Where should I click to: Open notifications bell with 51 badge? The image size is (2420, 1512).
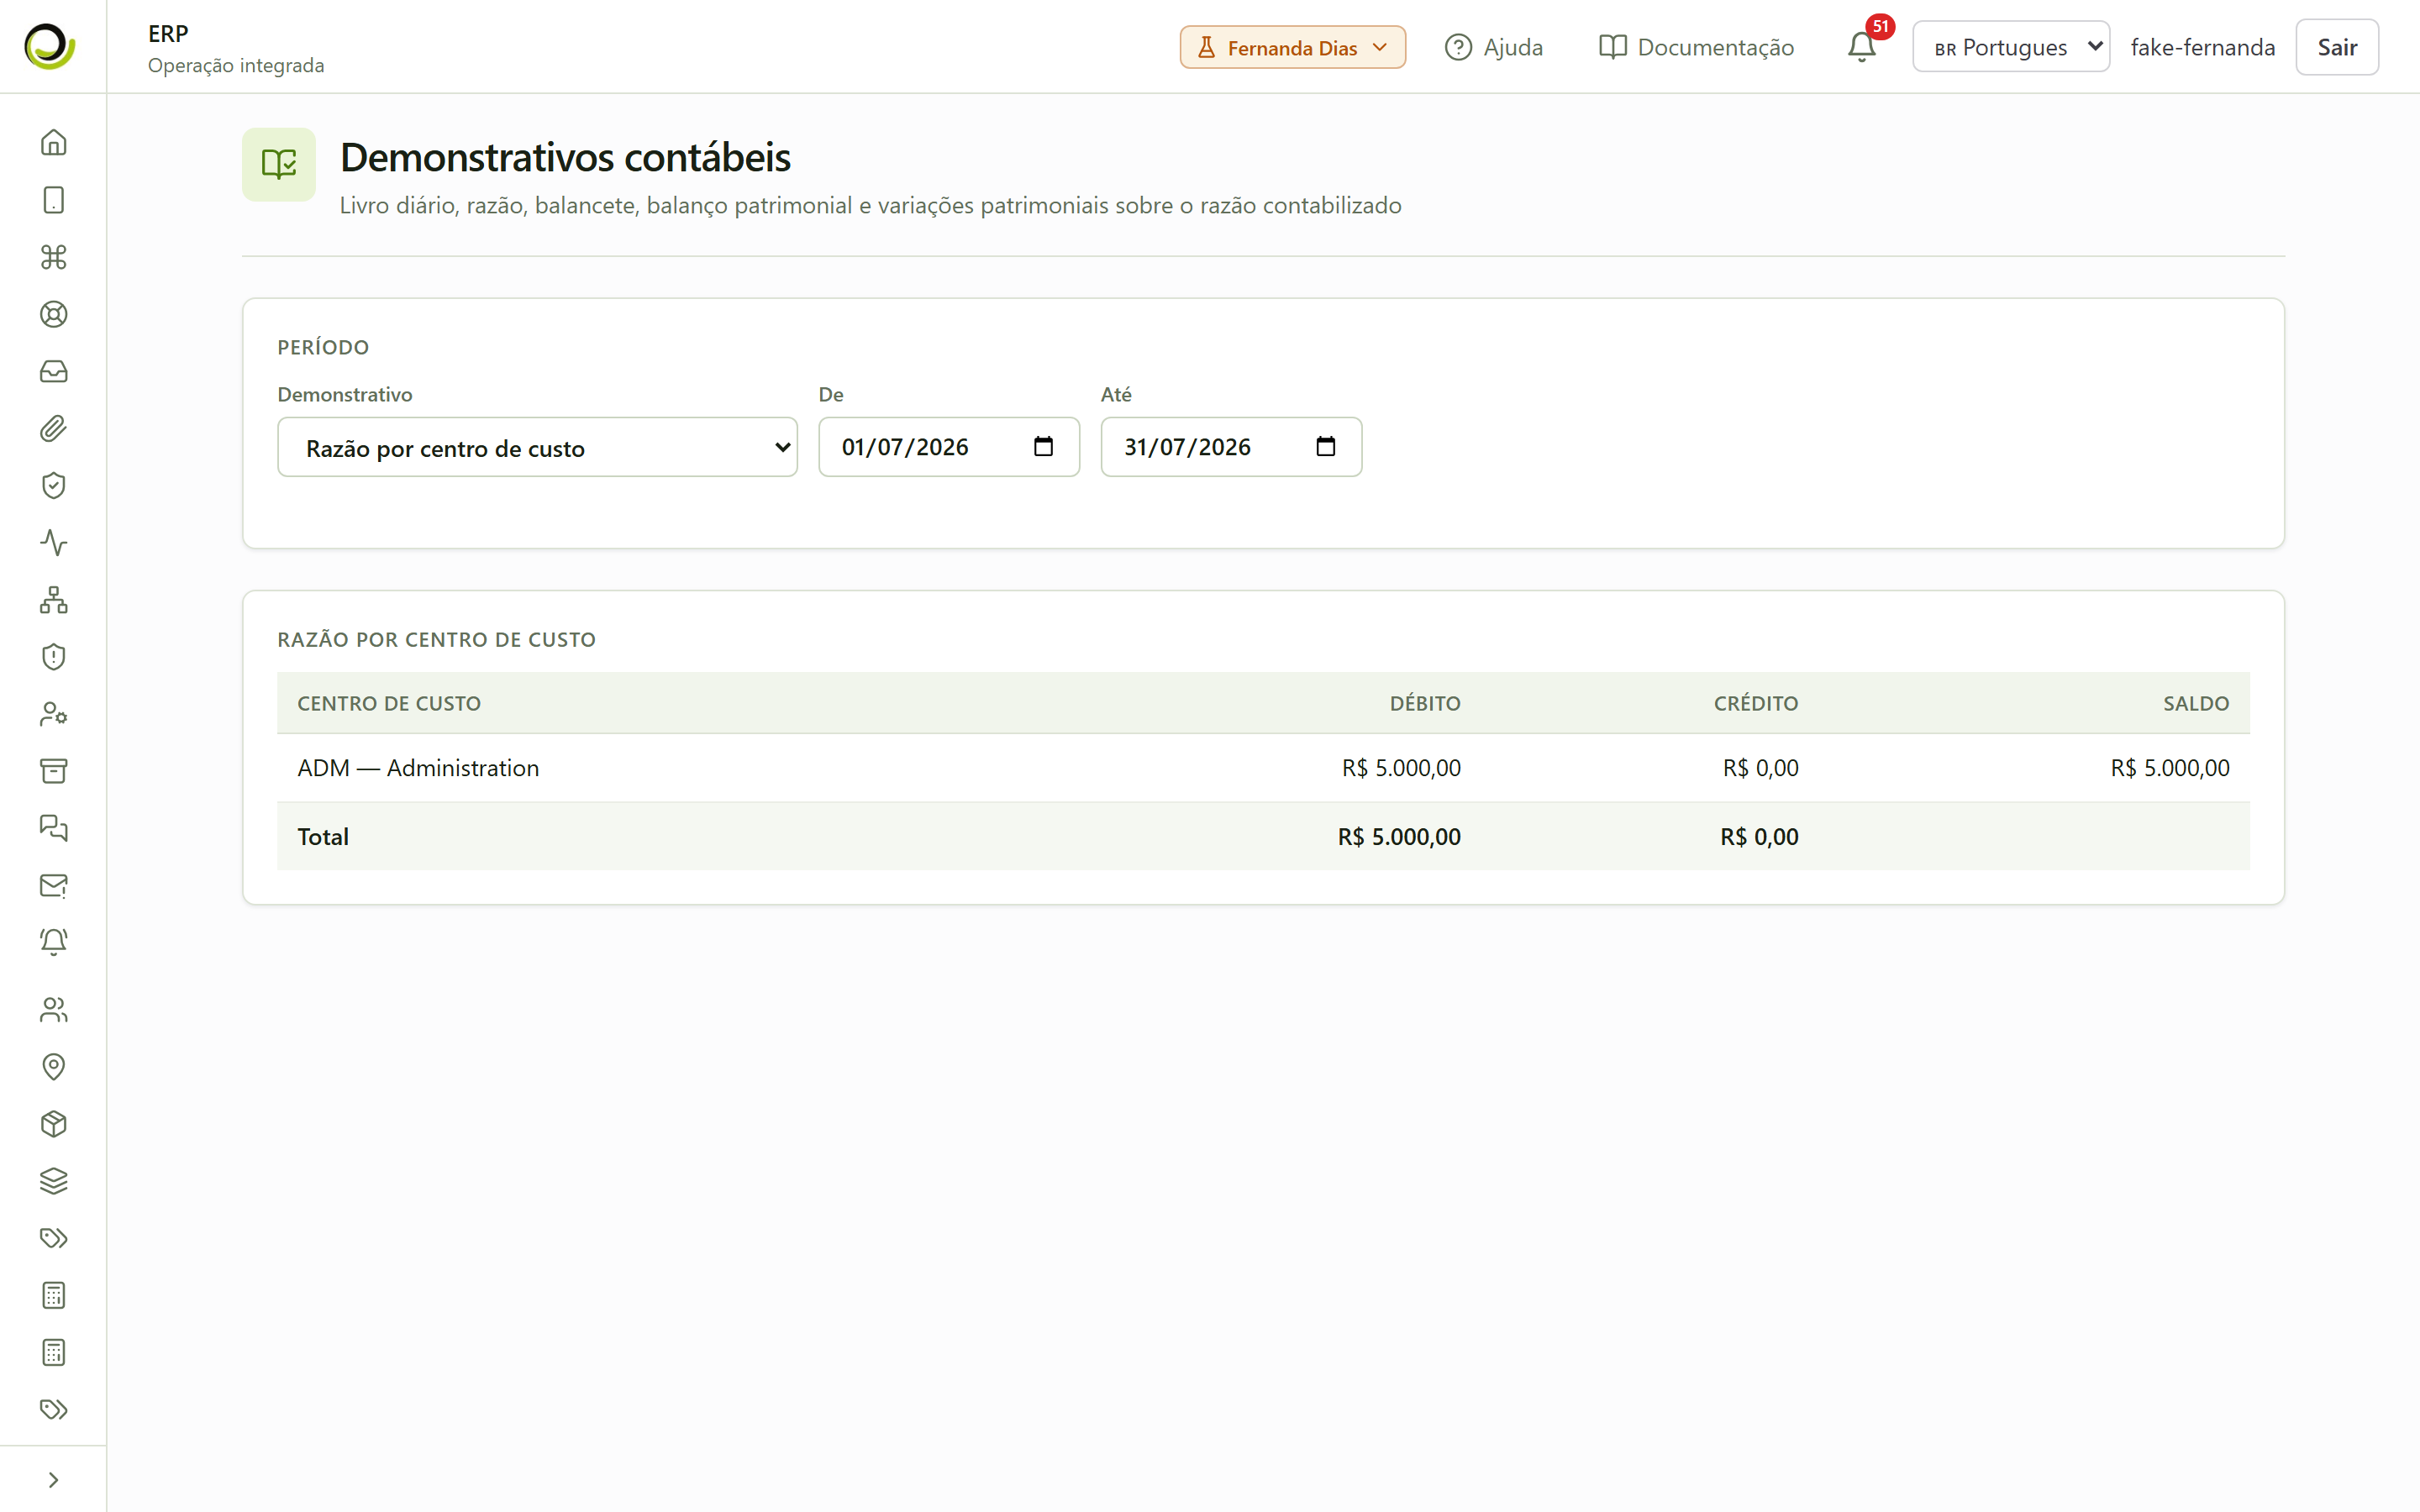[1861, 47]
